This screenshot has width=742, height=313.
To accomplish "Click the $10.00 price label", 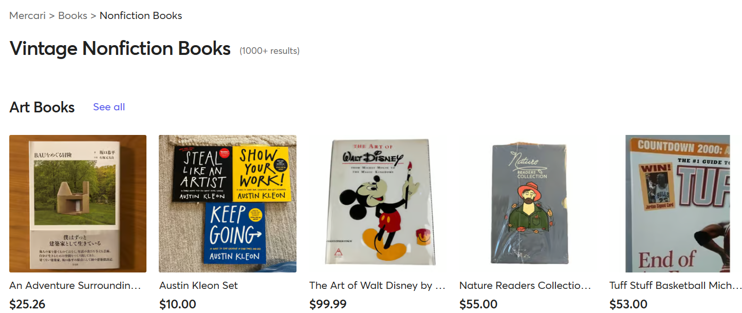I will (177, 304).
